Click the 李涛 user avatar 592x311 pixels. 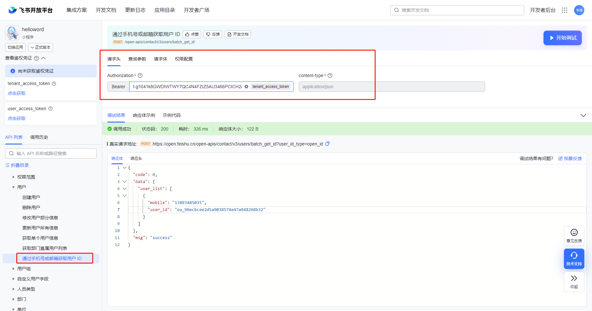[579, 10]
